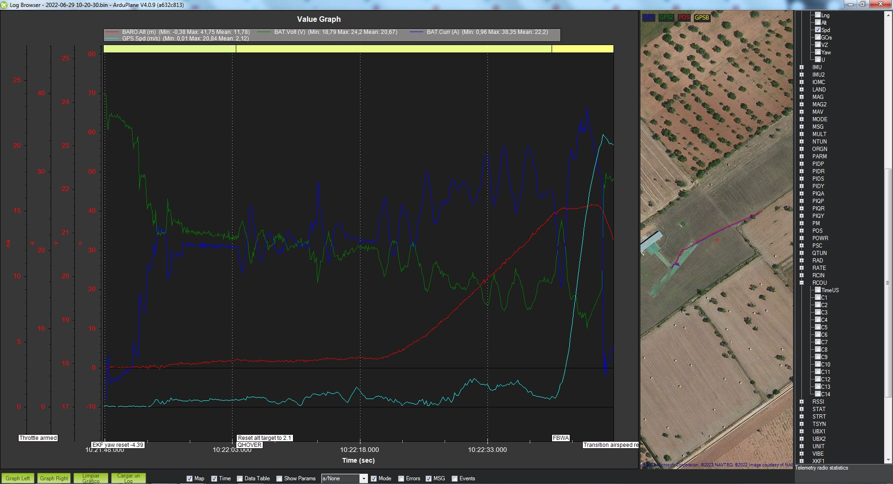This screenshot has width=893, height=484.
Task: Disable the Map checkbox
Action: [x=189, y=478]
